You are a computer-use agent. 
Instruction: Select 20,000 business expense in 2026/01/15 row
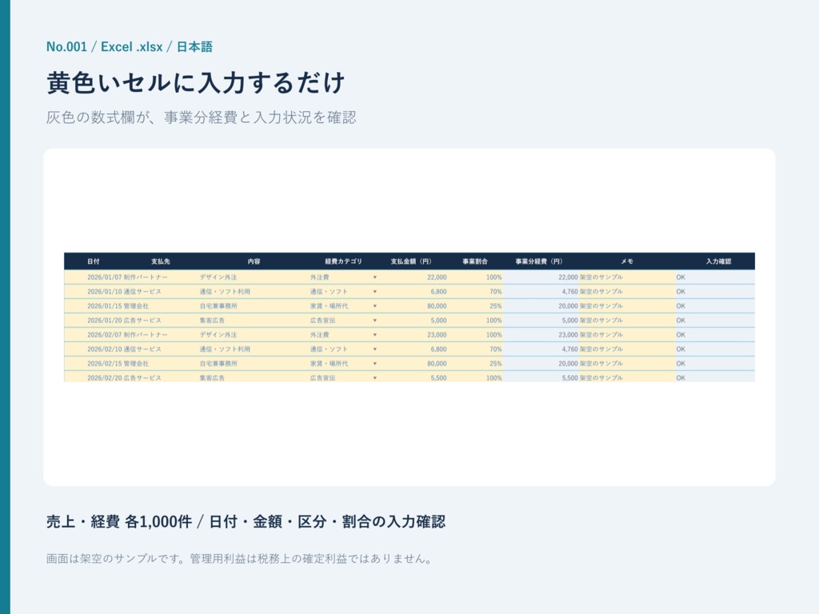point(568,306)
